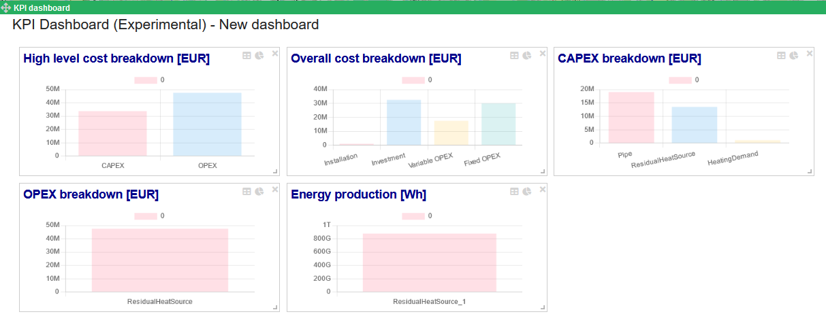Click the resize handle of CAPEX breakdown panel
Viewport: 826px width, 327px height.
click(810, 171)
